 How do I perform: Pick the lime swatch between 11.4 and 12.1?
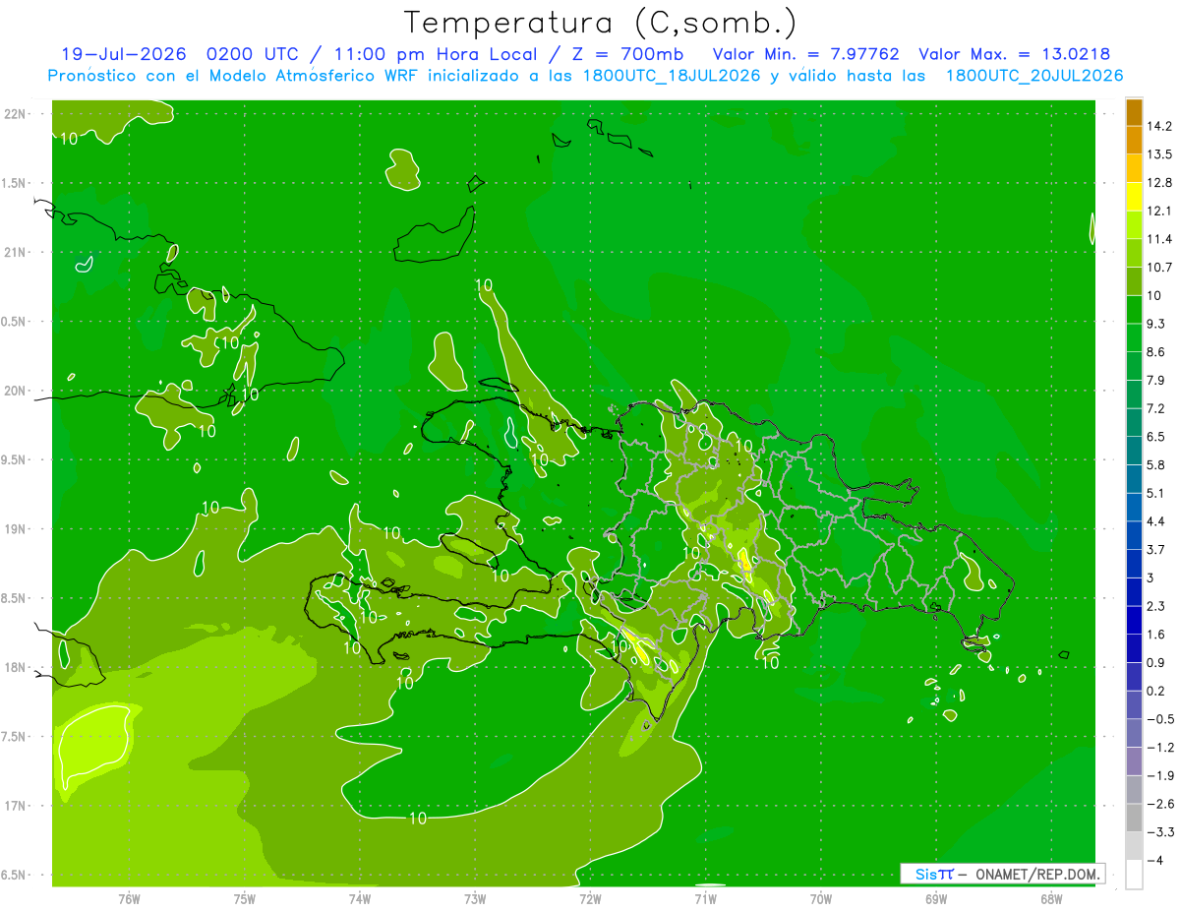tap(1134, 225)
